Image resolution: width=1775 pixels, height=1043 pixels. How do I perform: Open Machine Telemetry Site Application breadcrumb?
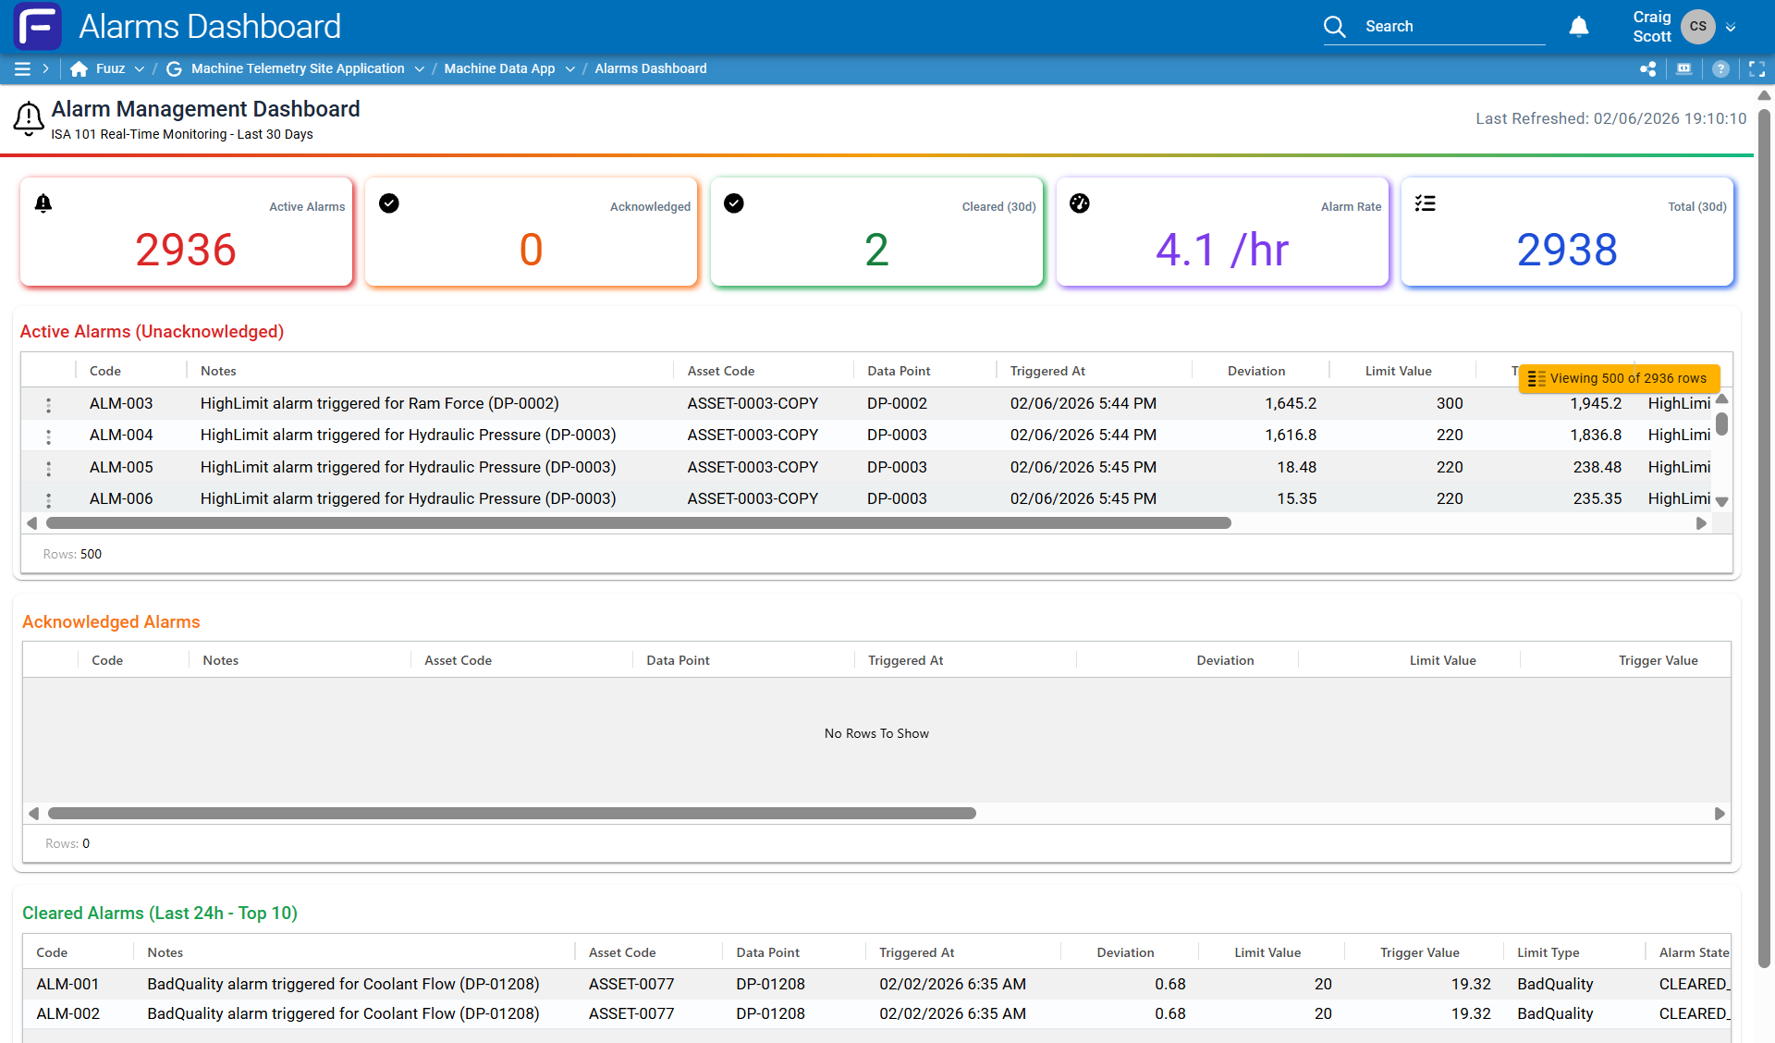click(x=298, y=68)
